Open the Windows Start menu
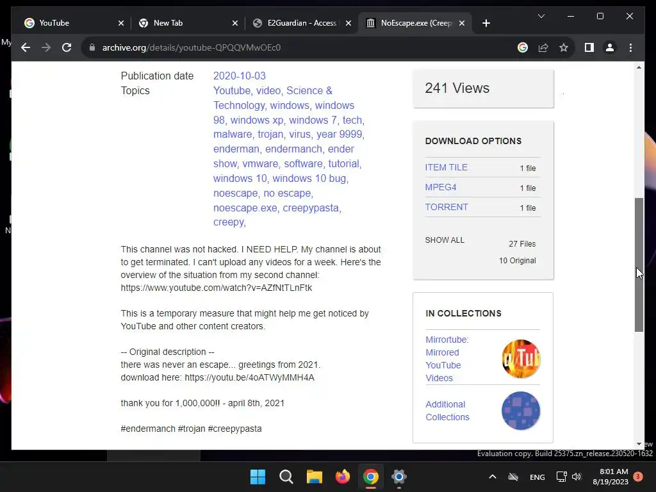The width and height of the screenshot is (656, 492). (258, 477)
